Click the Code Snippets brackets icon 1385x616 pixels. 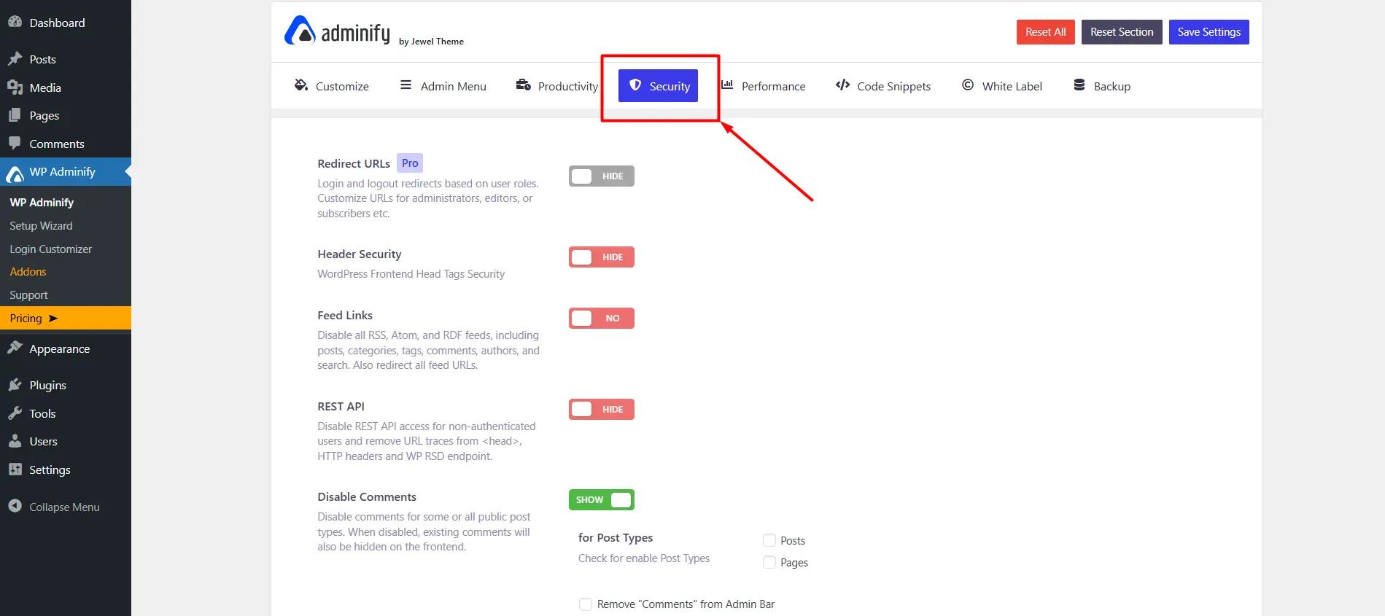click(842, 85)
